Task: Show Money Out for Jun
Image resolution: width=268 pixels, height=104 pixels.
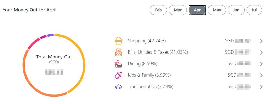Action: tap(236, 10)
